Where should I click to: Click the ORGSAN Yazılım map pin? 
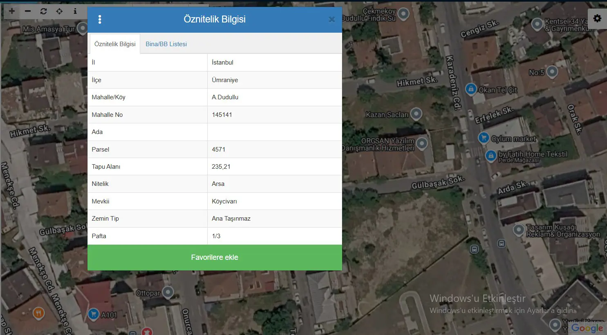pos(422,143)
